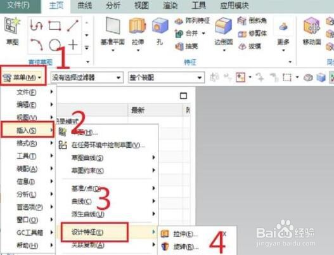Open 信息(I) in the dropdown menu

point(28,181)
